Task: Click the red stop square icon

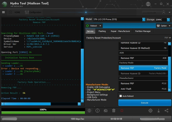Action: (122, 111)
